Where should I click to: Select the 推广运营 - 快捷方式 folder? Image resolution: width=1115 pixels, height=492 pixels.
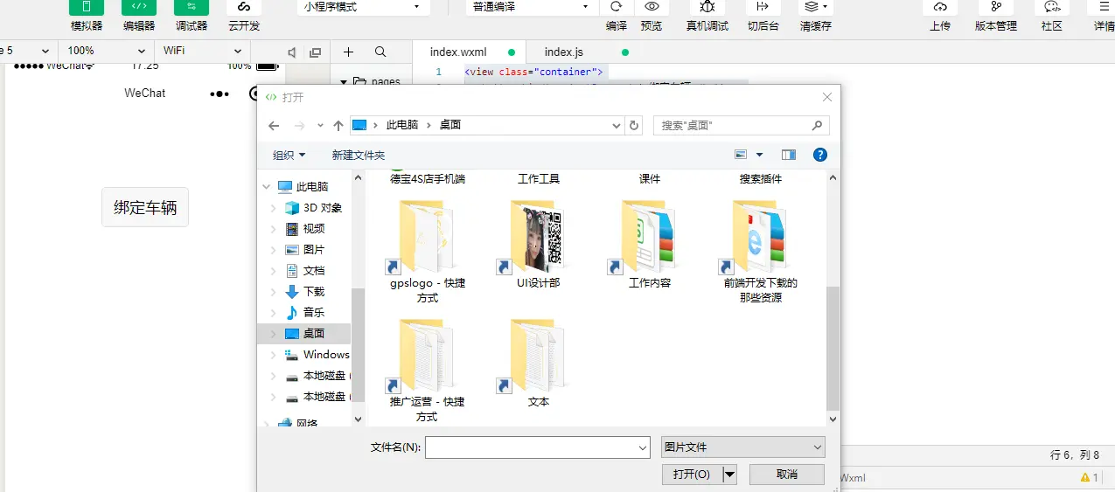point(427,371)
